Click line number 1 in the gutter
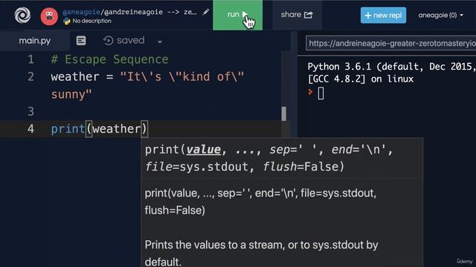The image size is (476, 267). (x=30, y=59)
